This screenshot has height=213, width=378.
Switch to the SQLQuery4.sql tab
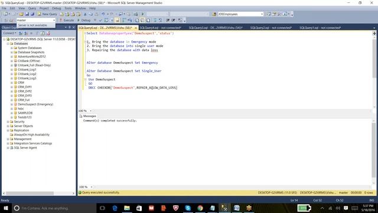160,28
